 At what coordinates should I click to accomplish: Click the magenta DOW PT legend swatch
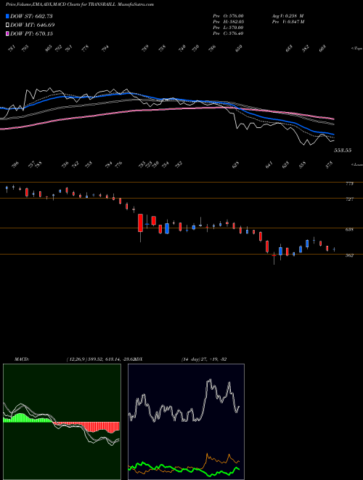point(8,33)
